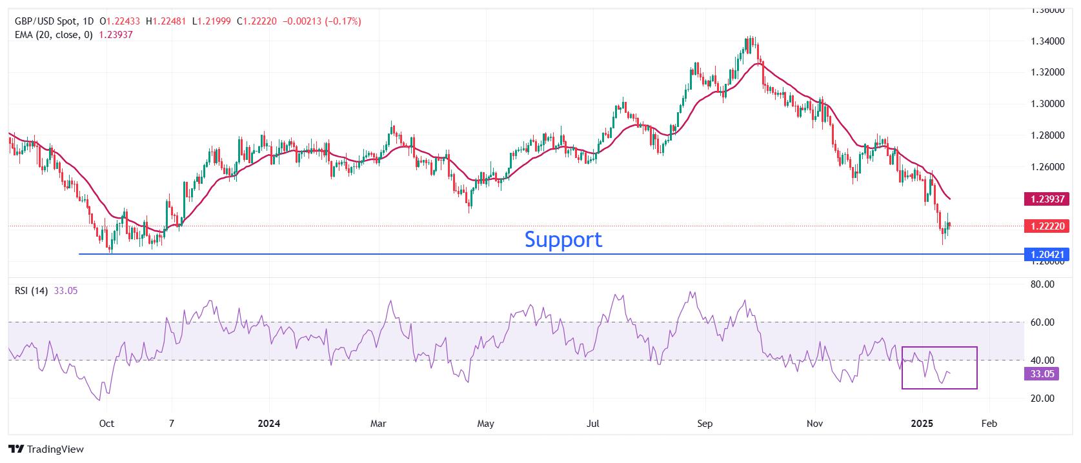Click the Oct label on time axis

click(106, 424)
